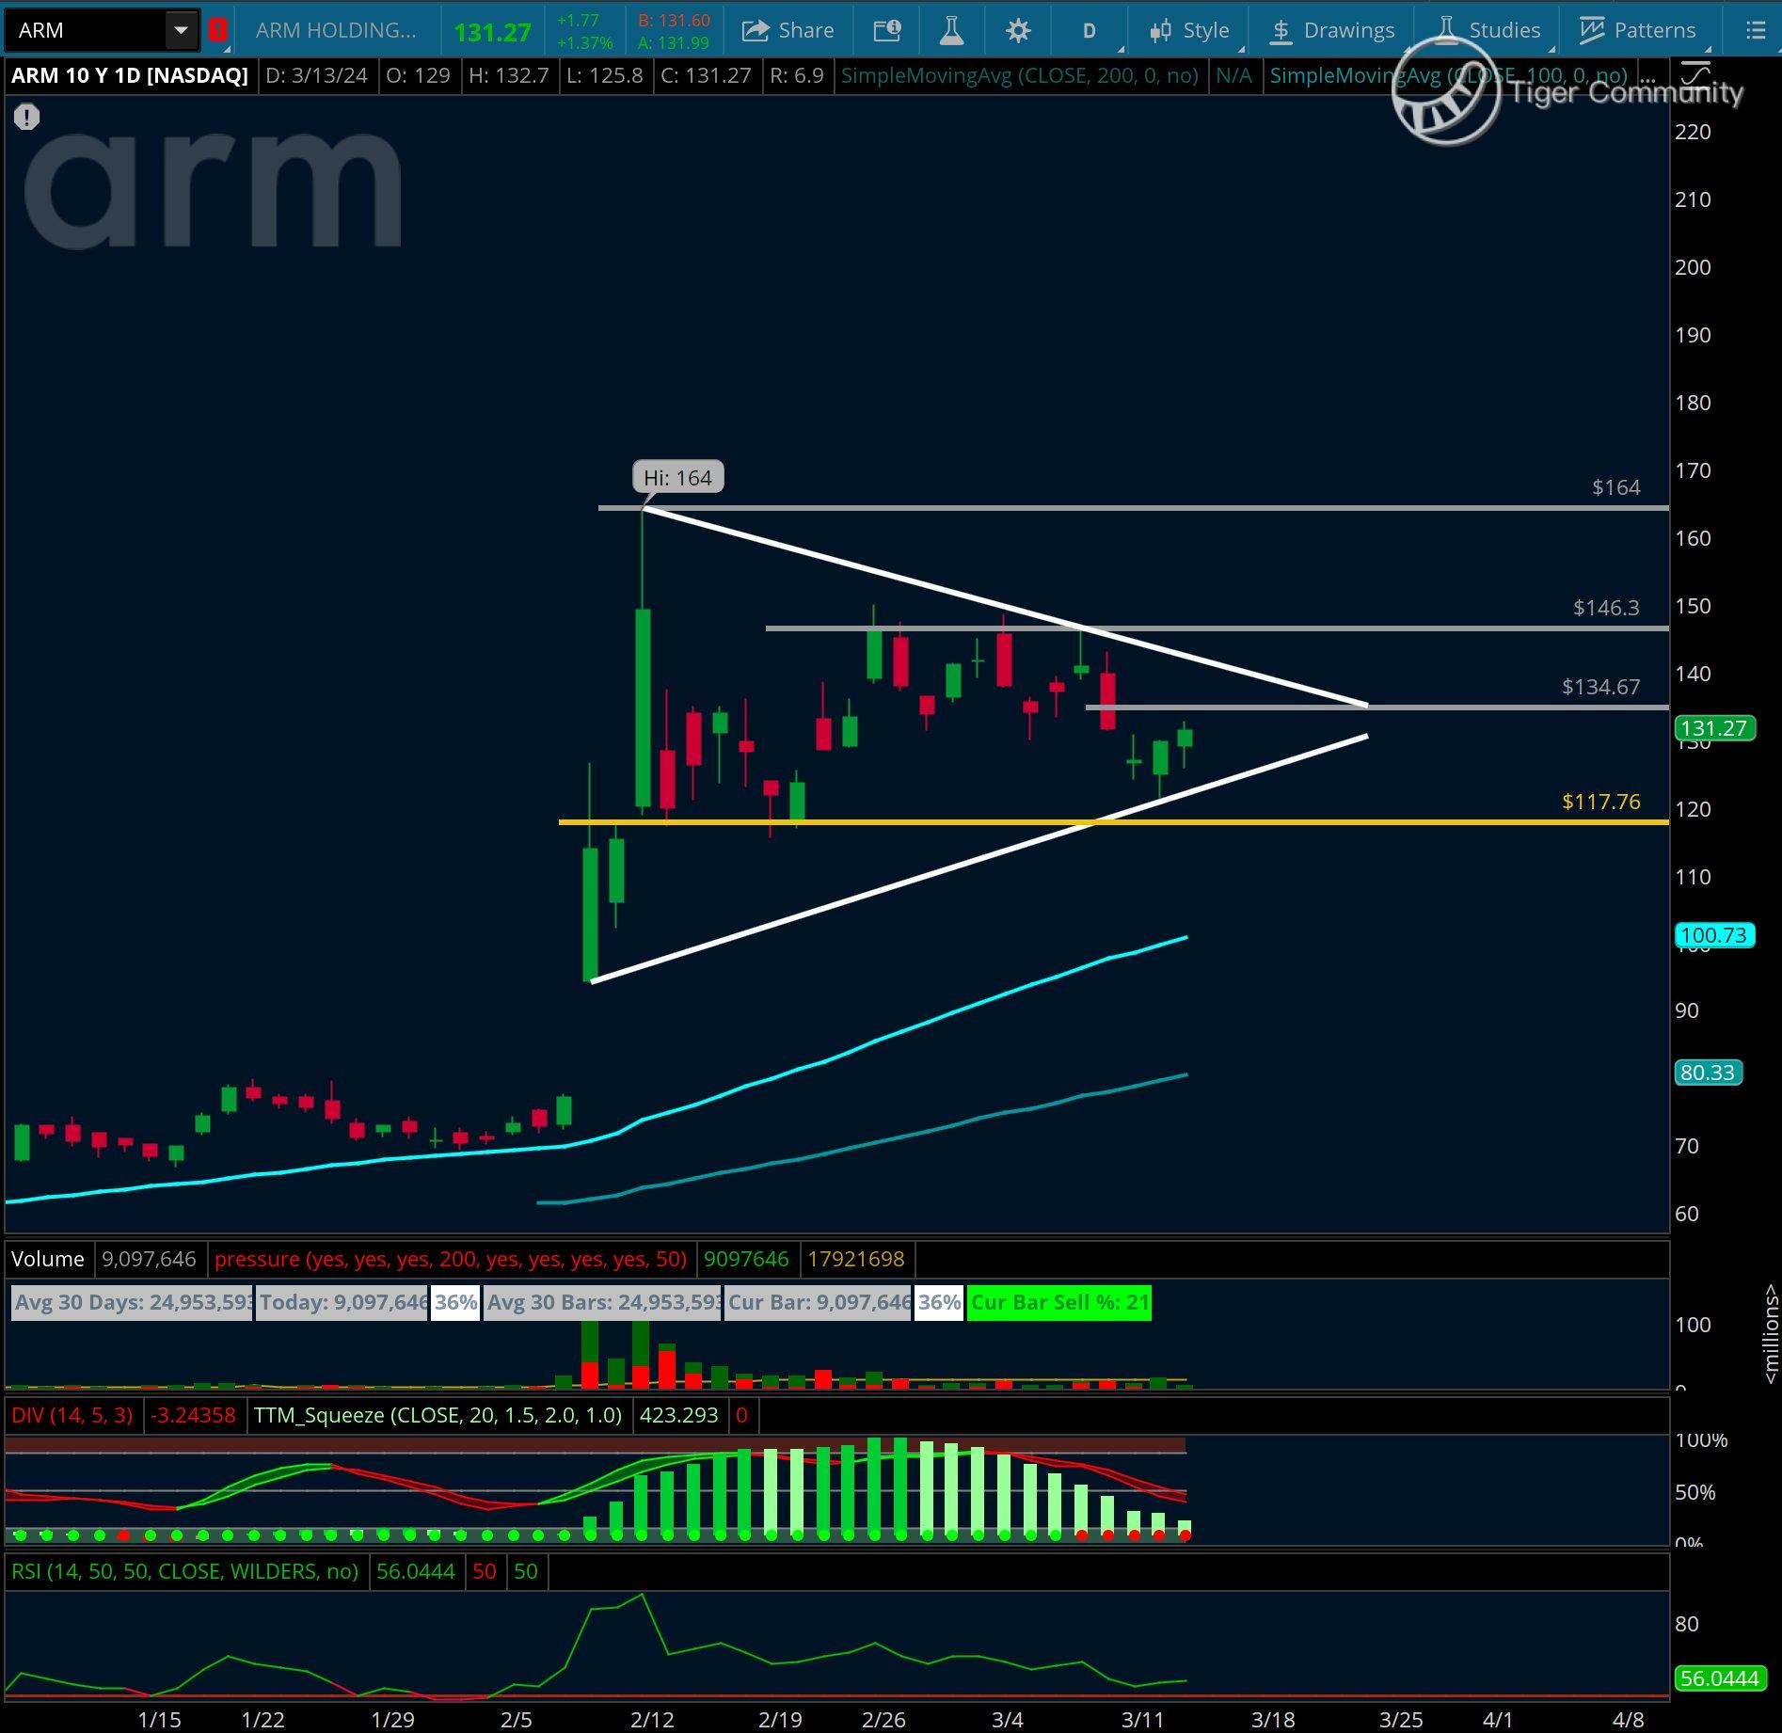Open chart settings gear icon
Viewport: 1782px width, 1733px height.
coord(1018,31)
